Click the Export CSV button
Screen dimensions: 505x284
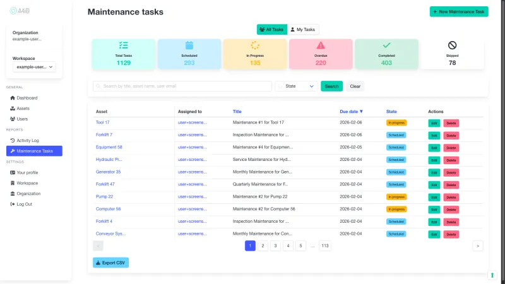click(111, 263)
